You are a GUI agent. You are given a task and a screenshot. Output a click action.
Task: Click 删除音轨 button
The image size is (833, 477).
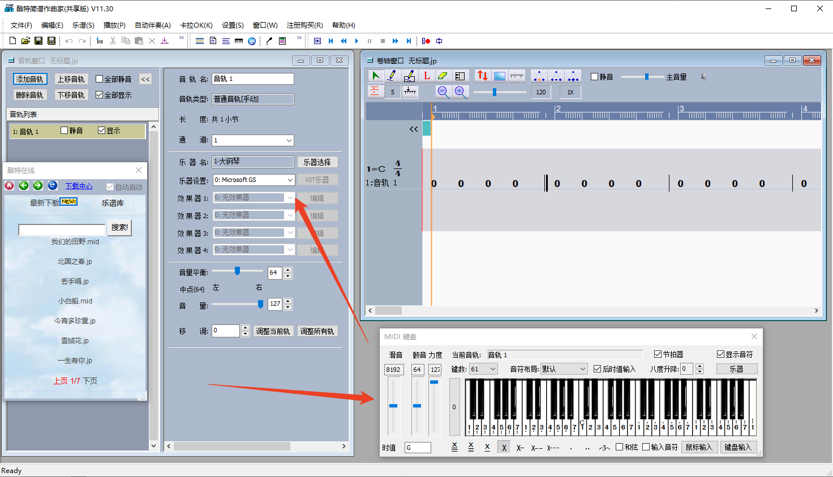[30, 95]
